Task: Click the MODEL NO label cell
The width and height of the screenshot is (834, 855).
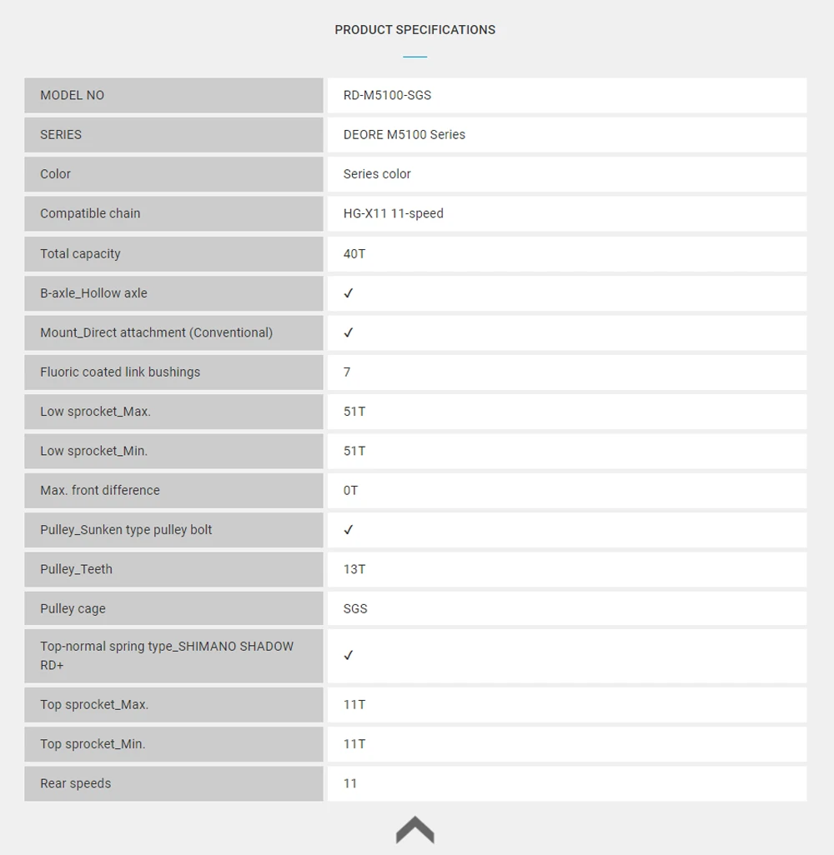Action: click(x=173, y=96)
